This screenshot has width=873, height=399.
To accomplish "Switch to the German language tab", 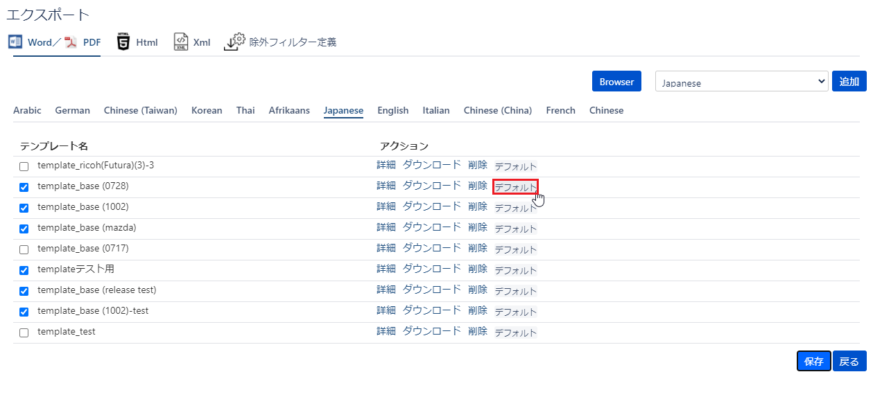I will (72, 111).
